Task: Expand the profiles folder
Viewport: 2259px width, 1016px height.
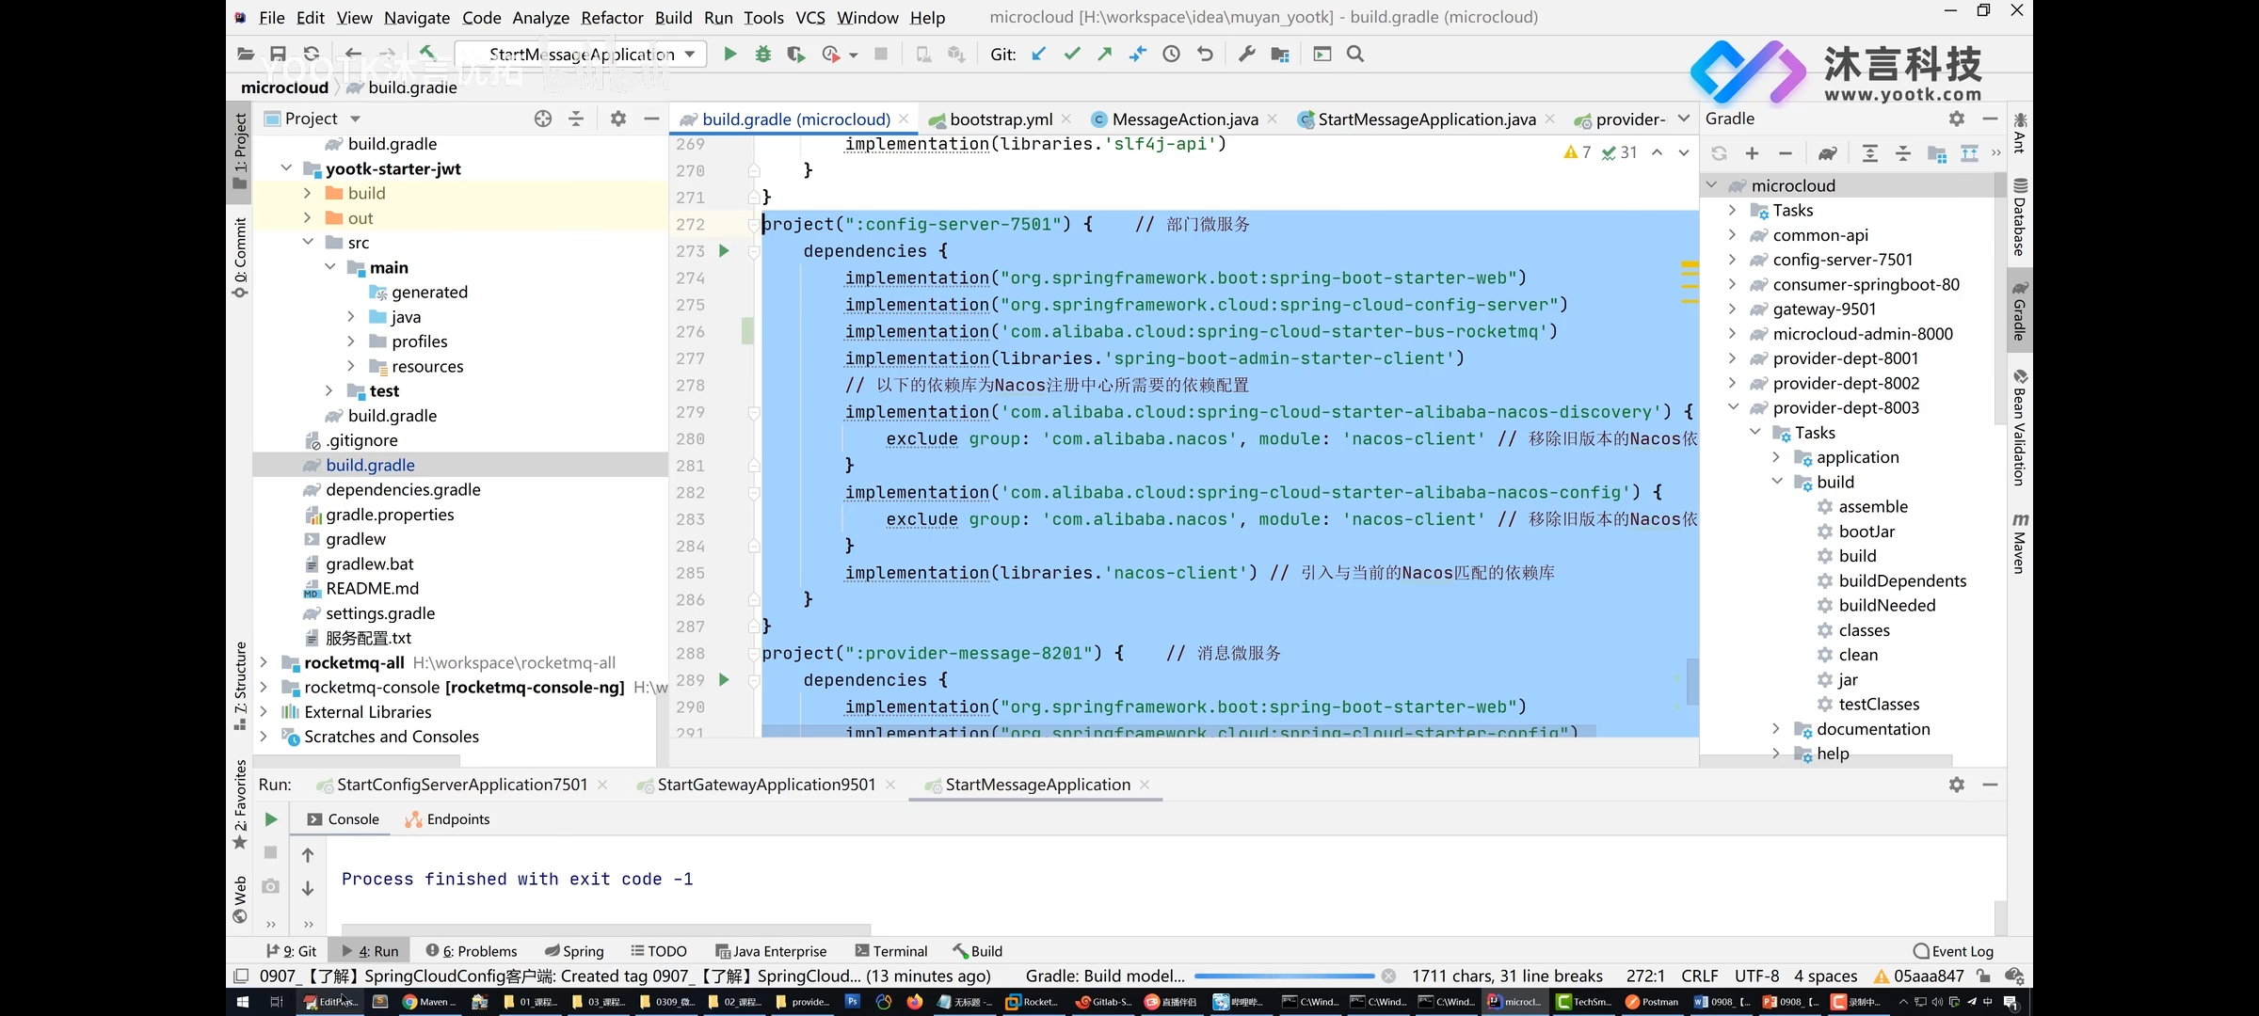Action: tap(351, 341)
